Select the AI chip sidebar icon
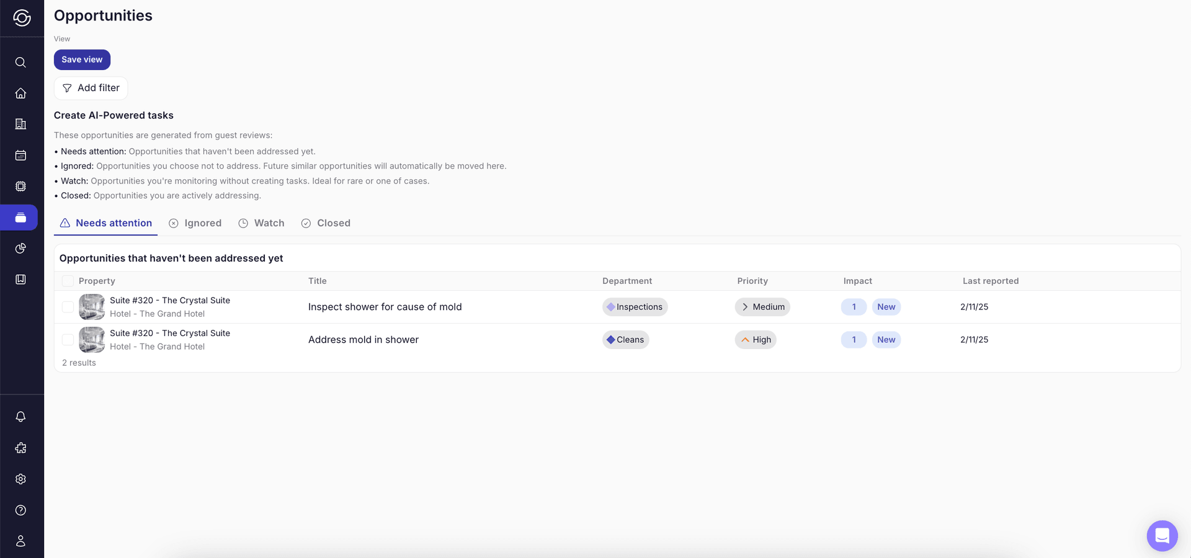The height and width of the screenshot is (558, 1191). coord(20,186)
